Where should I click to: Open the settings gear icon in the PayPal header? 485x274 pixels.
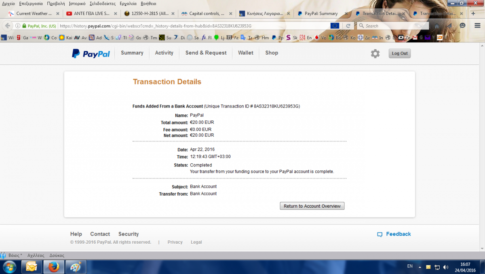(x=375, y=53)
